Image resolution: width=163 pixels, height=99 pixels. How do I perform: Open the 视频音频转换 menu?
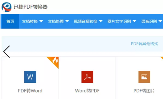pos(86,21)
